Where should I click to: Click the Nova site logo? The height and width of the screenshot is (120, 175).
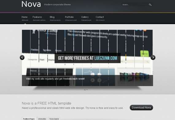pyautogui.click(x=31, y=4)
